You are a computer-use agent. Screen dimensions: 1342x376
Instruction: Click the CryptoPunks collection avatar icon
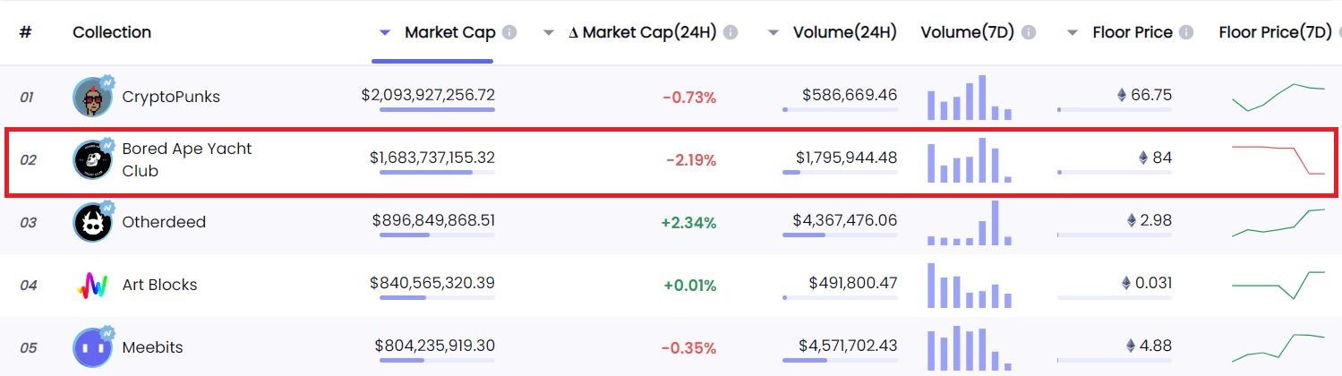(x=92, y=97)
